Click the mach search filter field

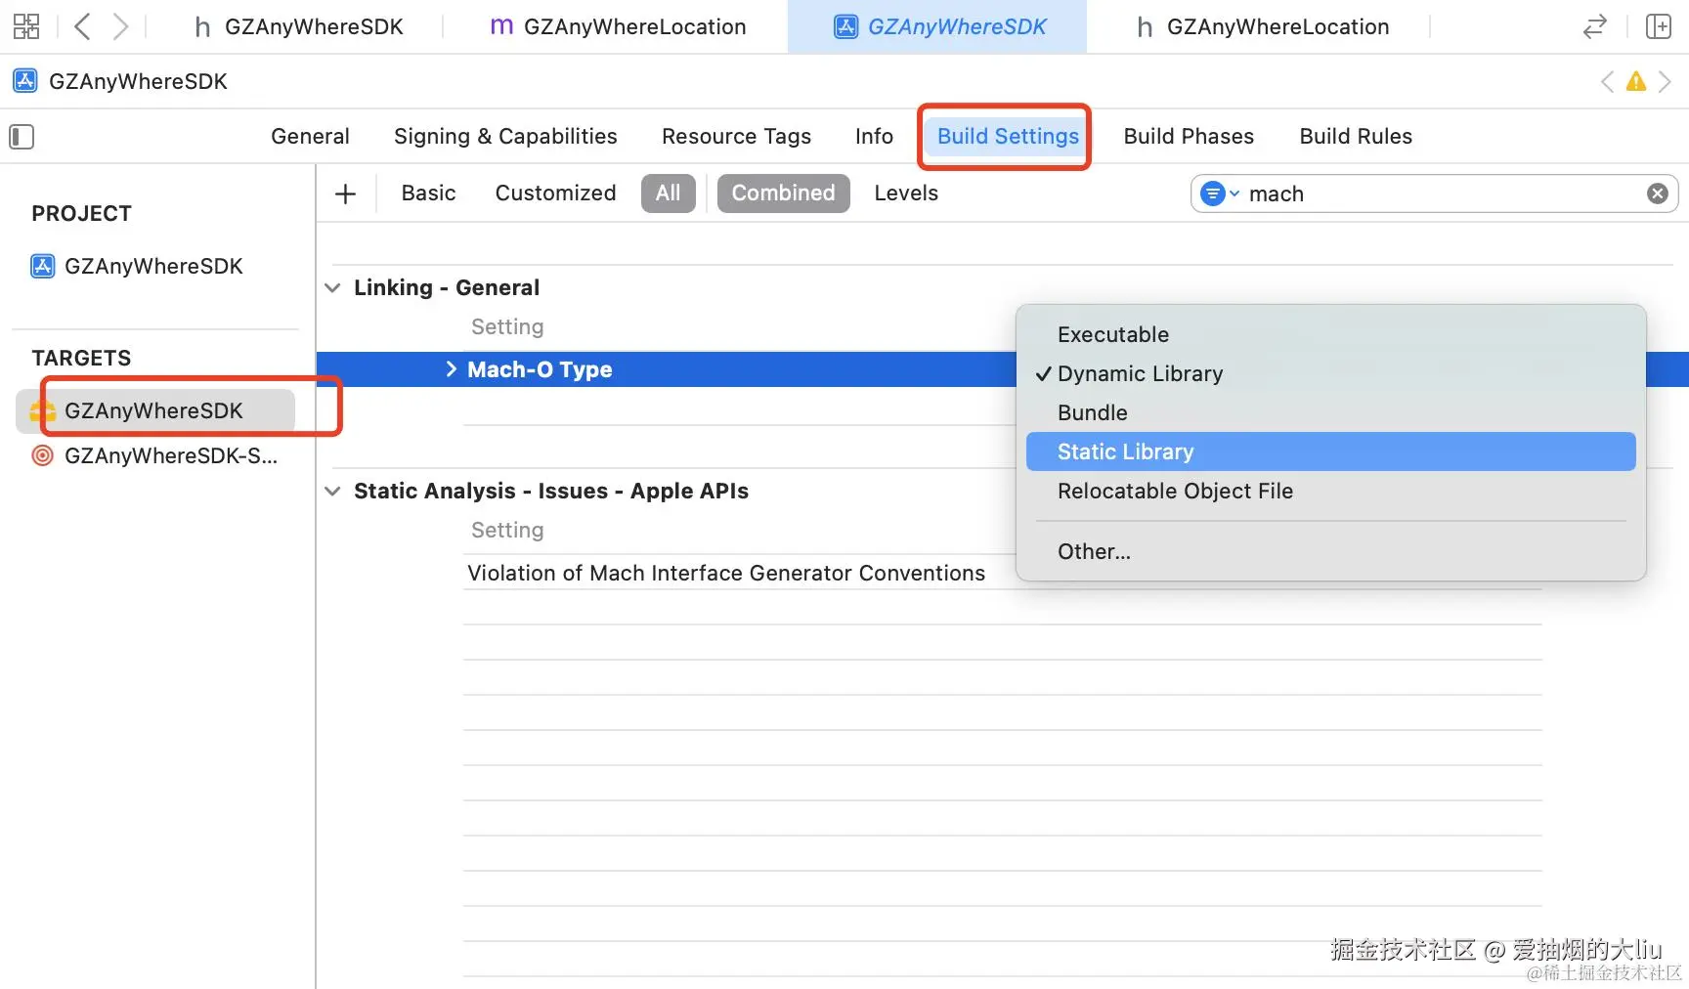click(1437, 193)
